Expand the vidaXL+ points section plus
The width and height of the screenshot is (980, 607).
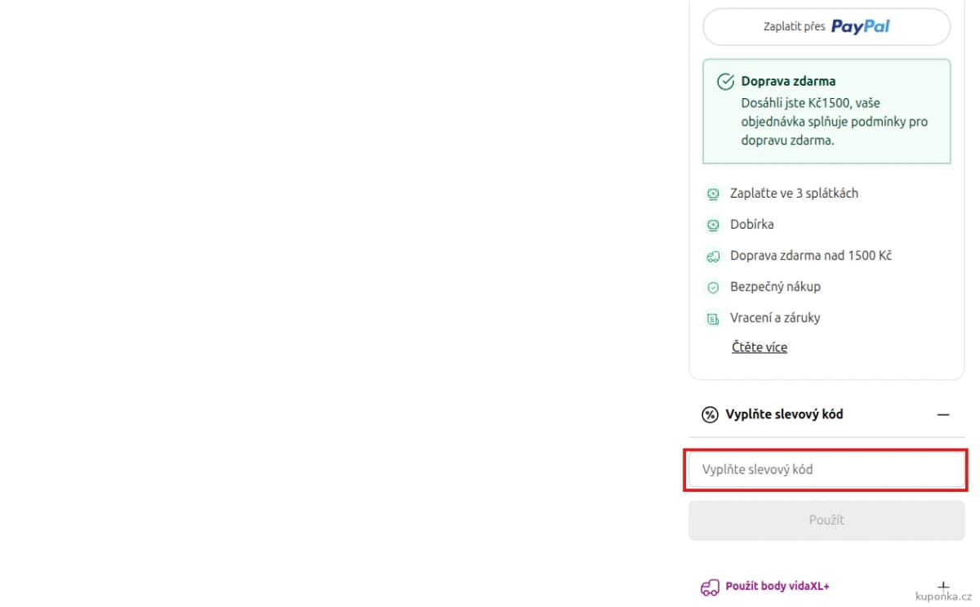click(943, 587)
